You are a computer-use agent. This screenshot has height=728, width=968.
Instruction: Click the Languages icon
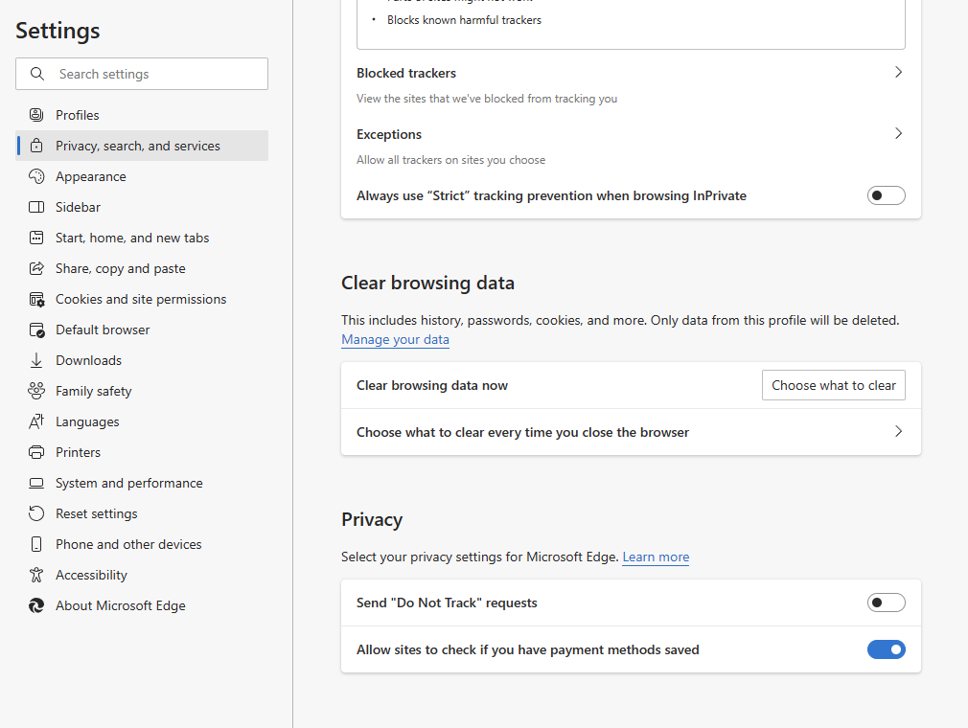point(36,422)
